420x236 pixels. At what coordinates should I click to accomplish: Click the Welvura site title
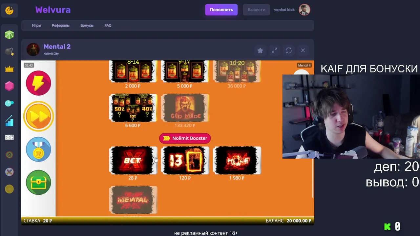pyautogui.click(x=53, y=10)
